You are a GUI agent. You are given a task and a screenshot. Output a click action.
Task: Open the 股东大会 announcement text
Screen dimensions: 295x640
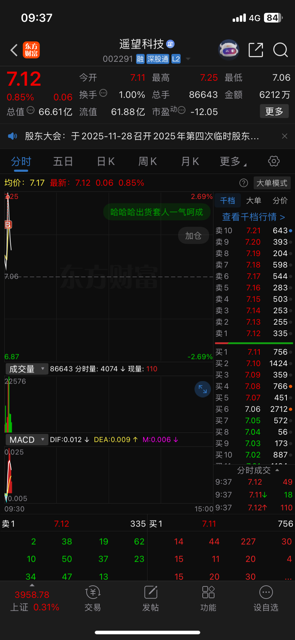point(142,136)
